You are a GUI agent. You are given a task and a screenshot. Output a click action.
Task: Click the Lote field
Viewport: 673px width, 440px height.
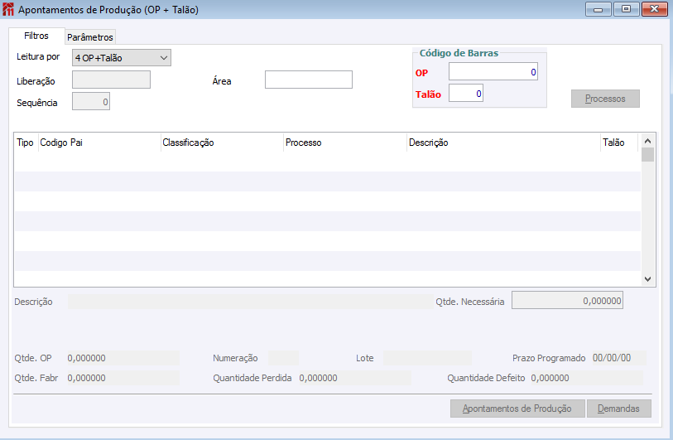tap(427, 358)
